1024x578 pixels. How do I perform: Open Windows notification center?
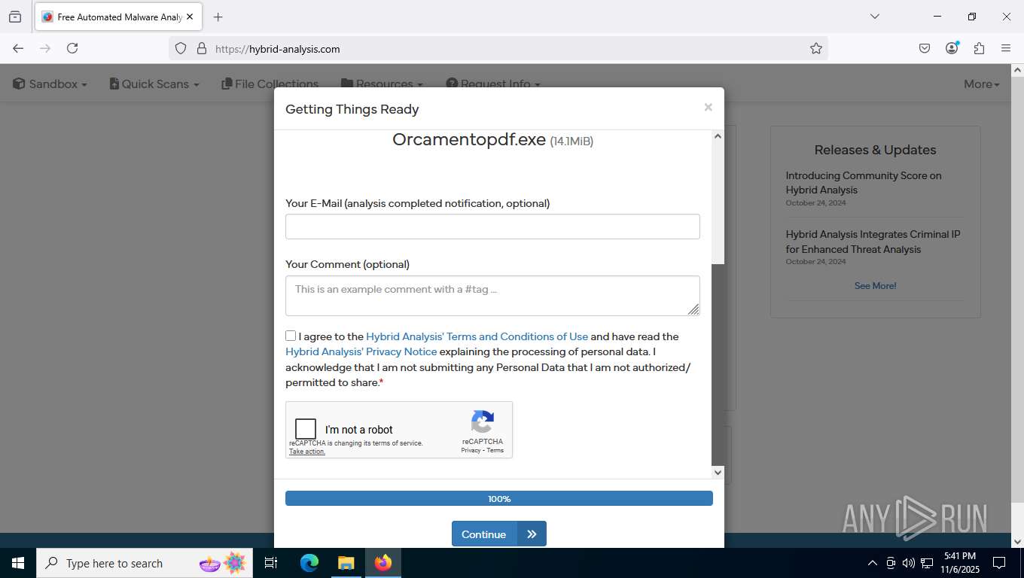(999, 563)
